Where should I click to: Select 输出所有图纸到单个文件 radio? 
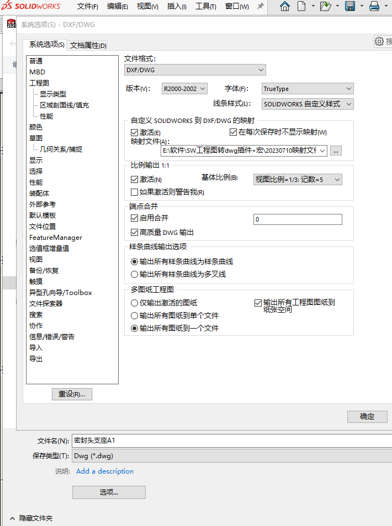(x=134, y=316)
